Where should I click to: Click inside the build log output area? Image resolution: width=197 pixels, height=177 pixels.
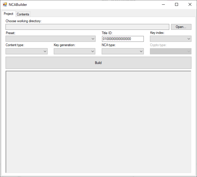pos(98,122)
